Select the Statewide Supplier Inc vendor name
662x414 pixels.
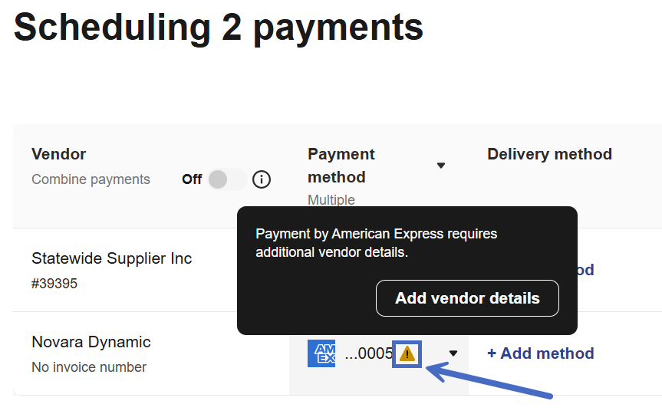111,258
